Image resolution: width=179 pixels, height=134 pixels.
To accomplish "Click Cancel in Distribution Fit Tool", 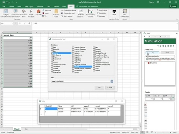I will coord(110,87).
